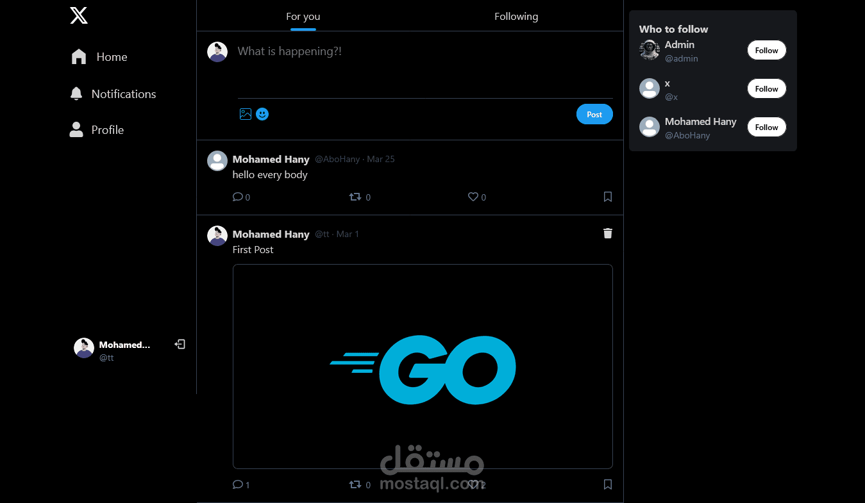Follow the Admin account
The image size is (865, 503).
click(766, 51)
